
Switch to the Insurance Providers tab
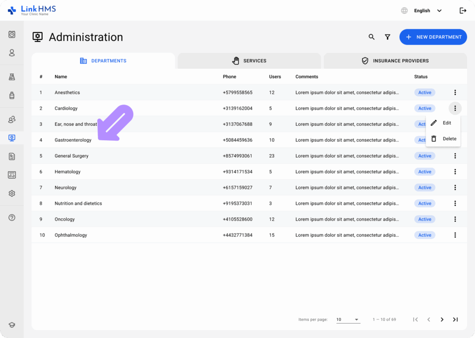coord(395,61)
